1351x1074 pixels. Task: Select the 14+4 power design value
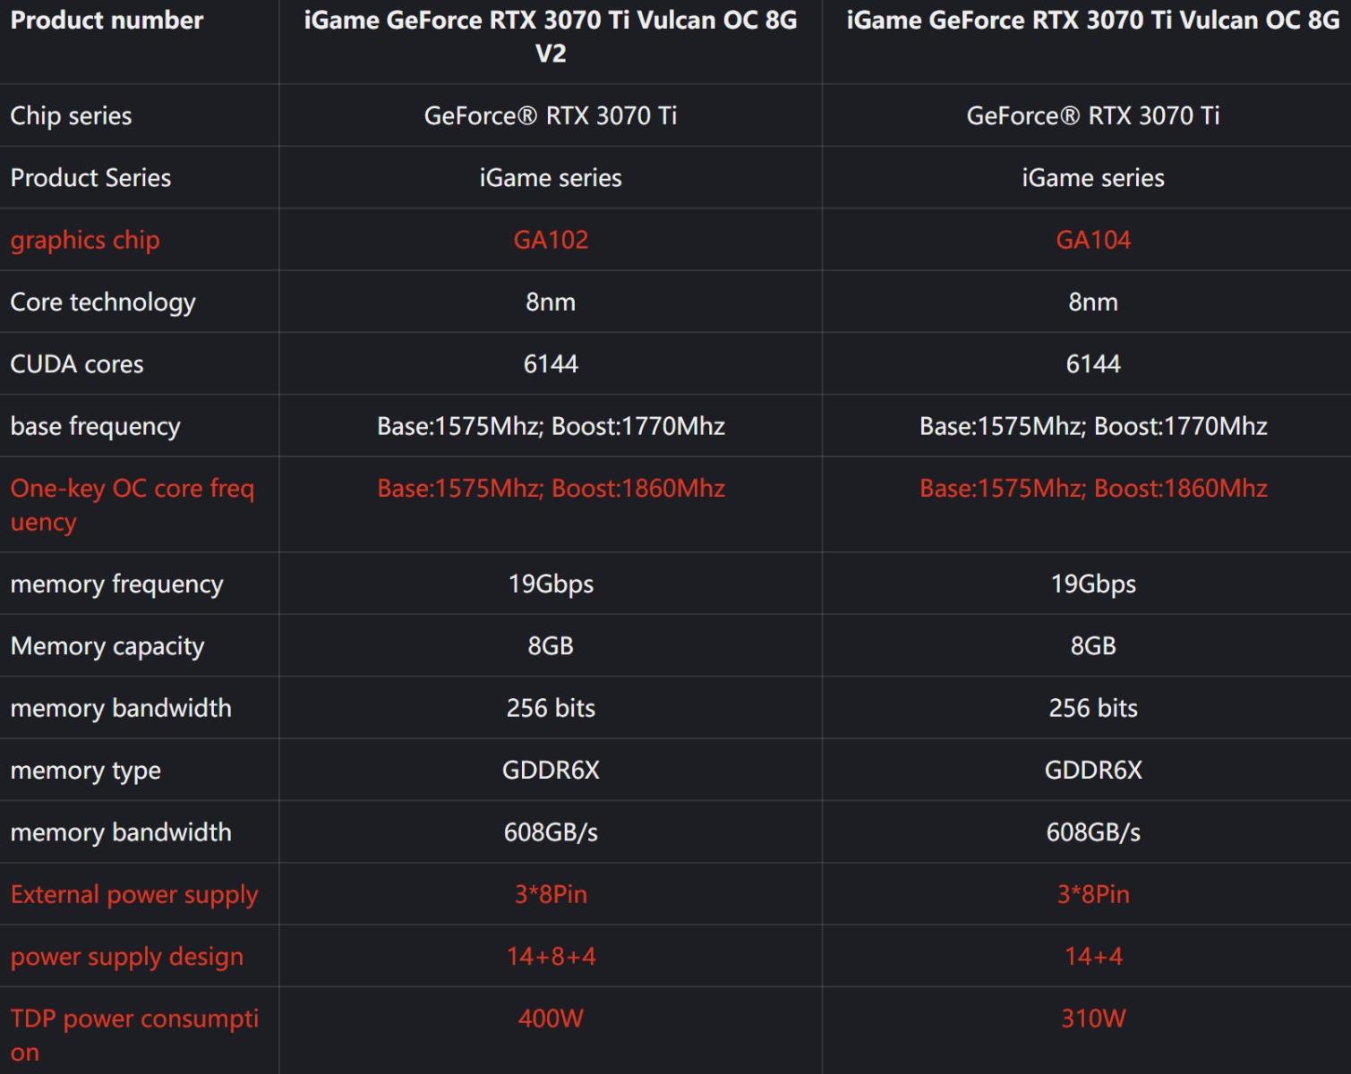click(1093, 956)
